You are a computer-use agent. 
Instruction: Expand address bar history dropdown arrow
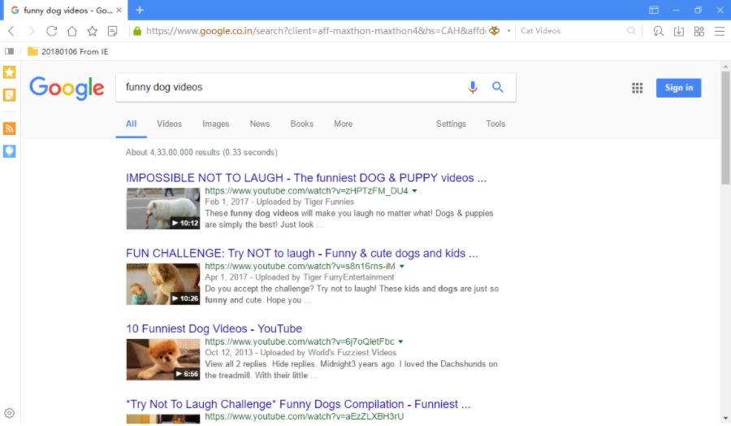point(508,31)
